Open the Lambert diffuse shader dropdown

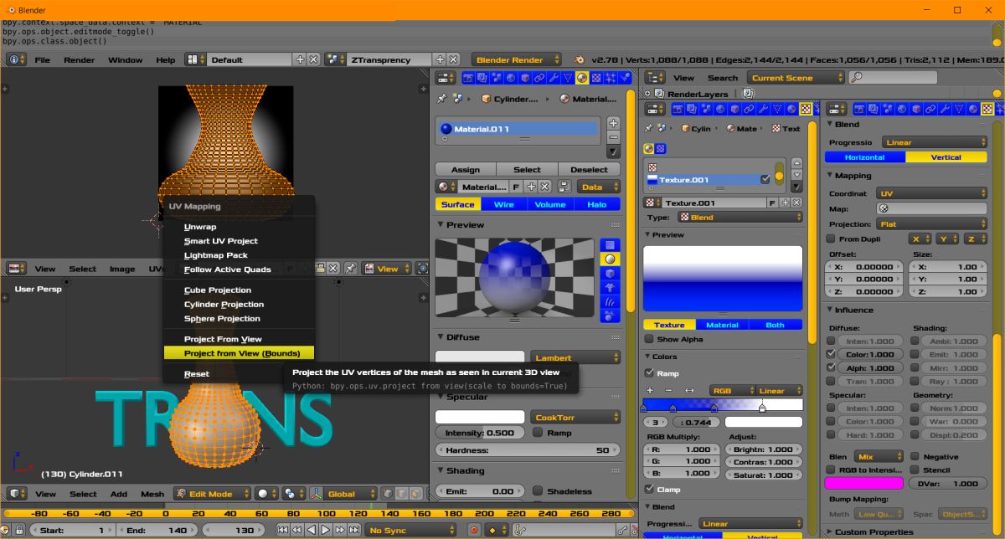click(575, 357)
